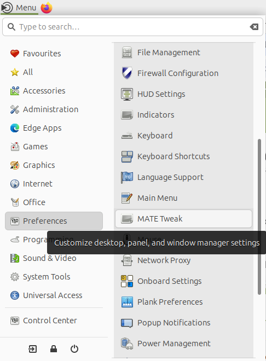The width and height of the screenshot is (266, 361).
Task: Open the Firefox launcher in the panel
Action: click(47, 8)
